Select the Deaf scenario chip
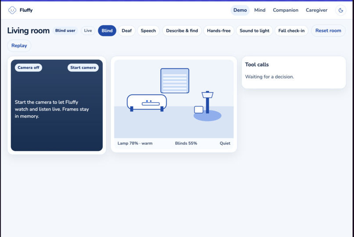354x237 pixels. 126,31
